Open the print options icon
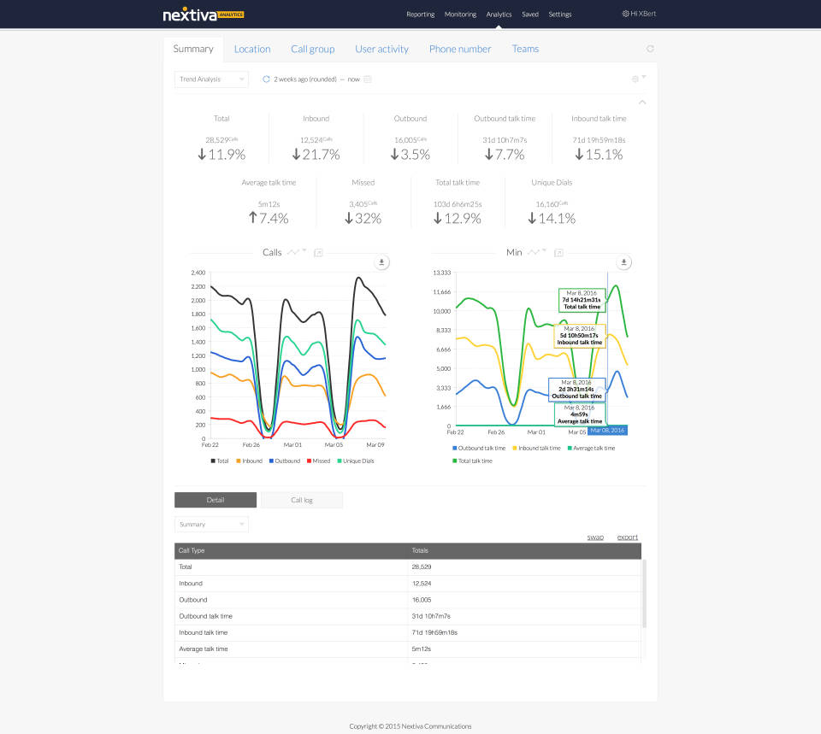Image resolution: width=821 pixels, height=734 pixels. (636, 79)
